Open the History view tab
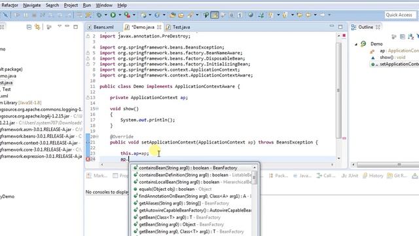This screenshot has height=236, width=419. click(x=373, y=176)
